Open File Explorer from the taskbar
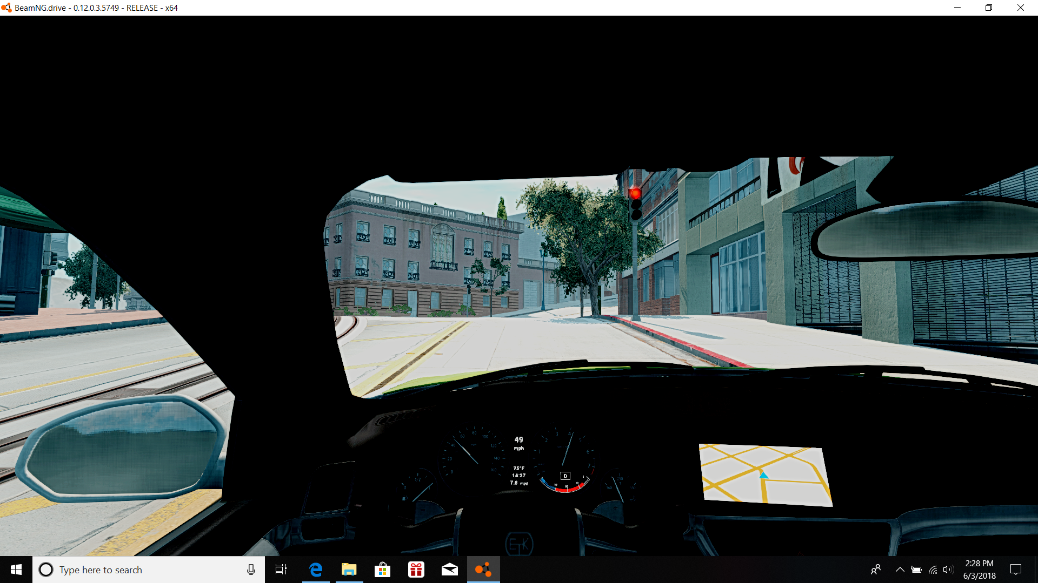1038x583 pixels. [x=349, y=570]
